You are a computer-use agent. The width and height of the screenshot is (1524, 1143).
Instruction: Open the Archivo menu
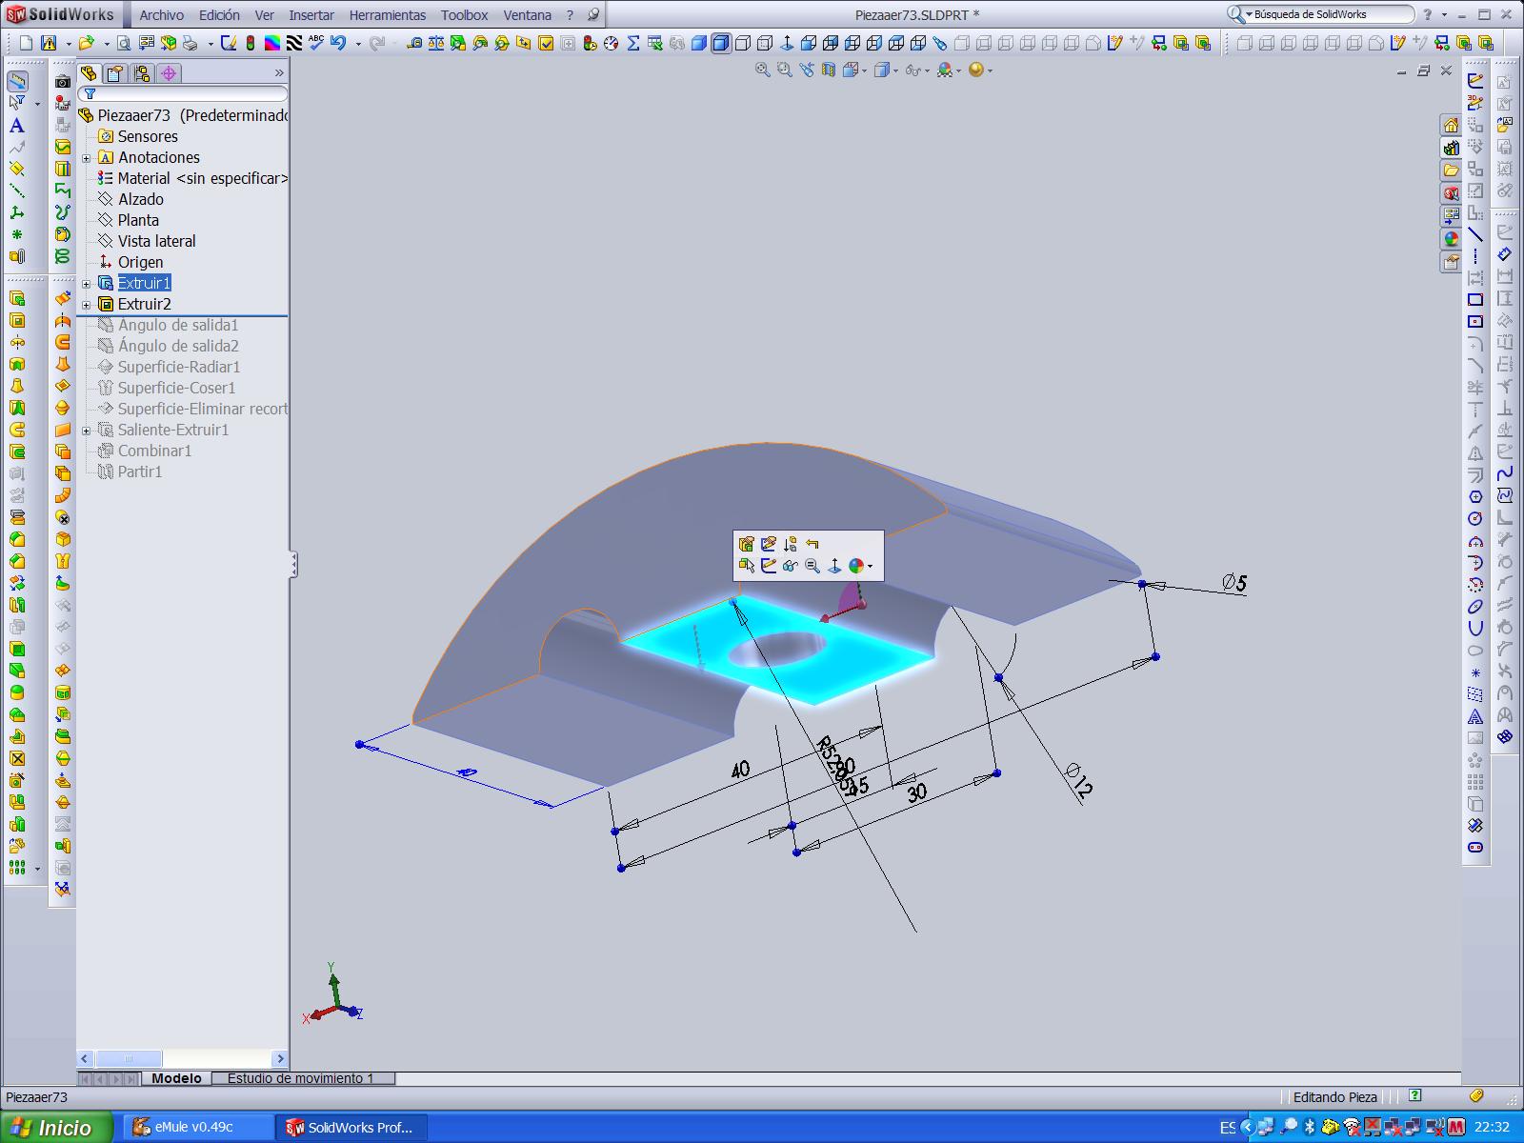(161, 15)
